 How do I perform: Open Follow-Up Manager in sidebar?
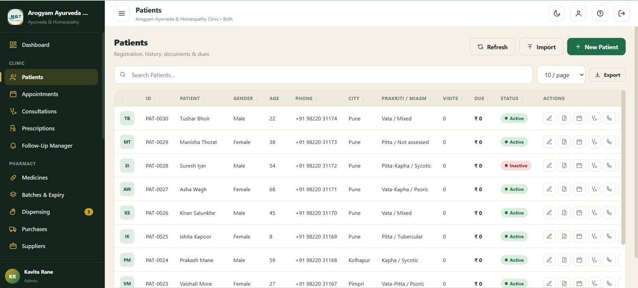(51, 146)
